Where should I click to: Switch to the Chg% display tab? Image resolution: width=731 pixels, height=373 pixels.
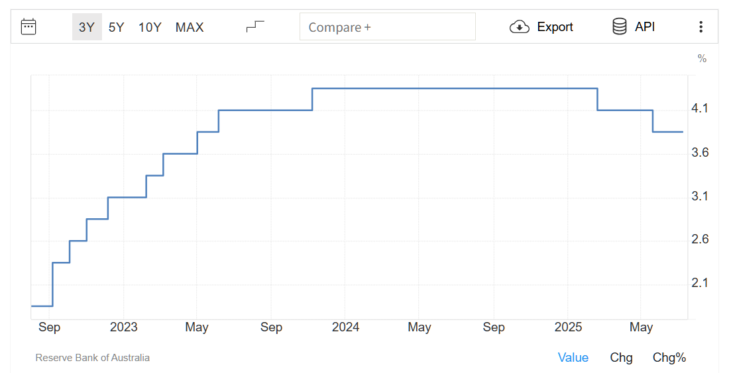pyautogui.click(x=669, y=358)
